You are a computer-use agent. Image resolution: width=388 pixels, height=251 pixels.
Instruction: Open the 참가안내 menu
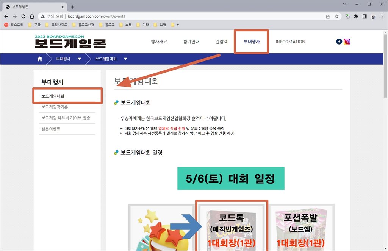191,42
